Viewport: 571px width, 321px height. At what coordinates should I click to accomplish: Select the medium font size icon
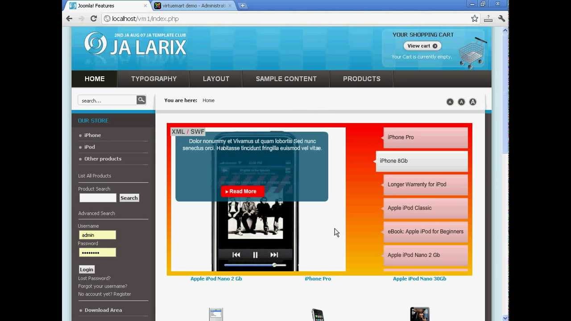coord(461,102)
